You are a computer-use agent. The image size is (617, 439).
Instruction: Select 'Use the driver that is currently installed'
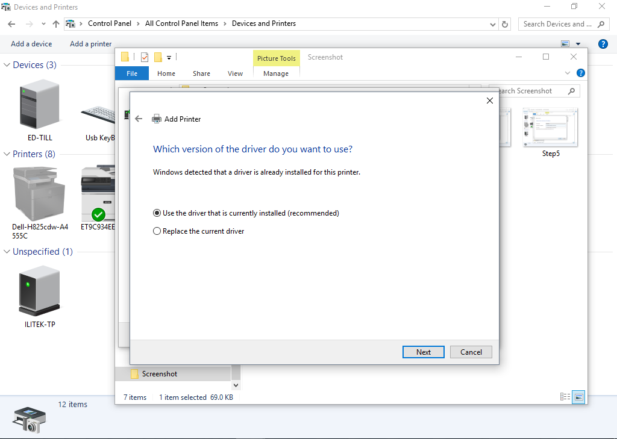coord(157,213)
